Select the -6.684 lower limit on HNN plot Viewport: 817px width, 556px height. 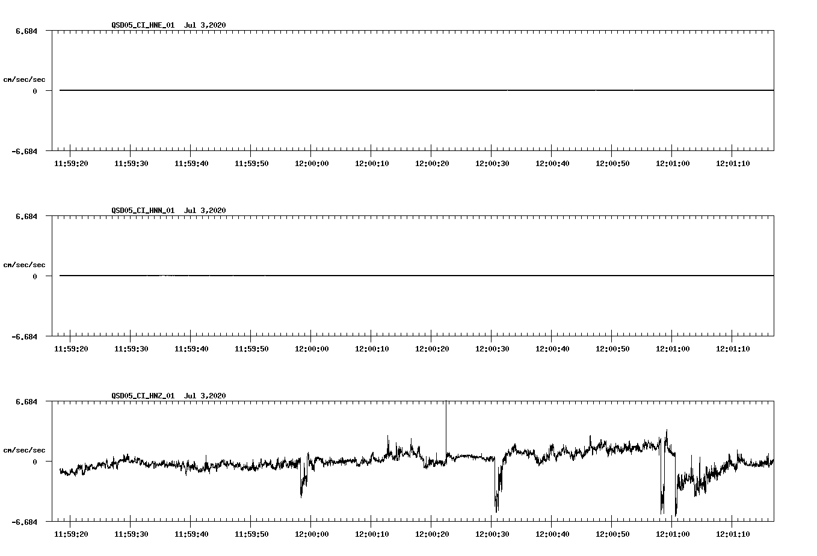pos(24,336)
